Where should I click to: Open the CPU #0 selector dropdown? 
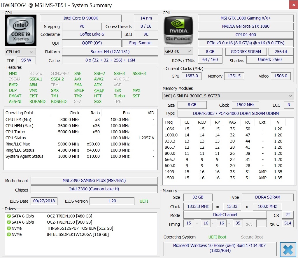coord(20,52)
